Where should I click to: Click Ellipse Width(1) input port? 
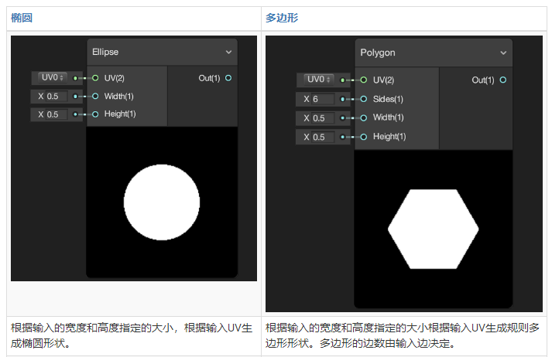[x=95, y=96]
